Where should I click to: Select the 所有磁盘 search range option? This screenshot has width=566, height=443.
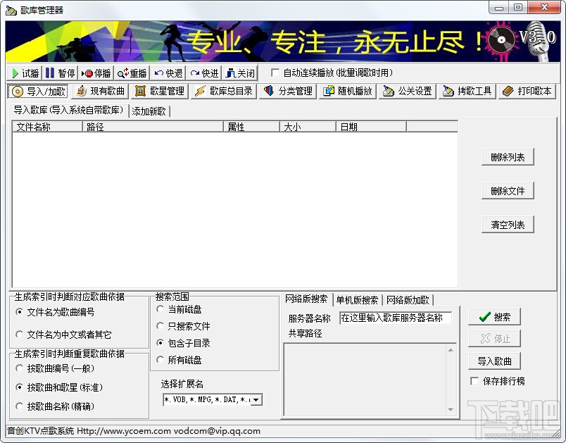(x=161, y=360)
